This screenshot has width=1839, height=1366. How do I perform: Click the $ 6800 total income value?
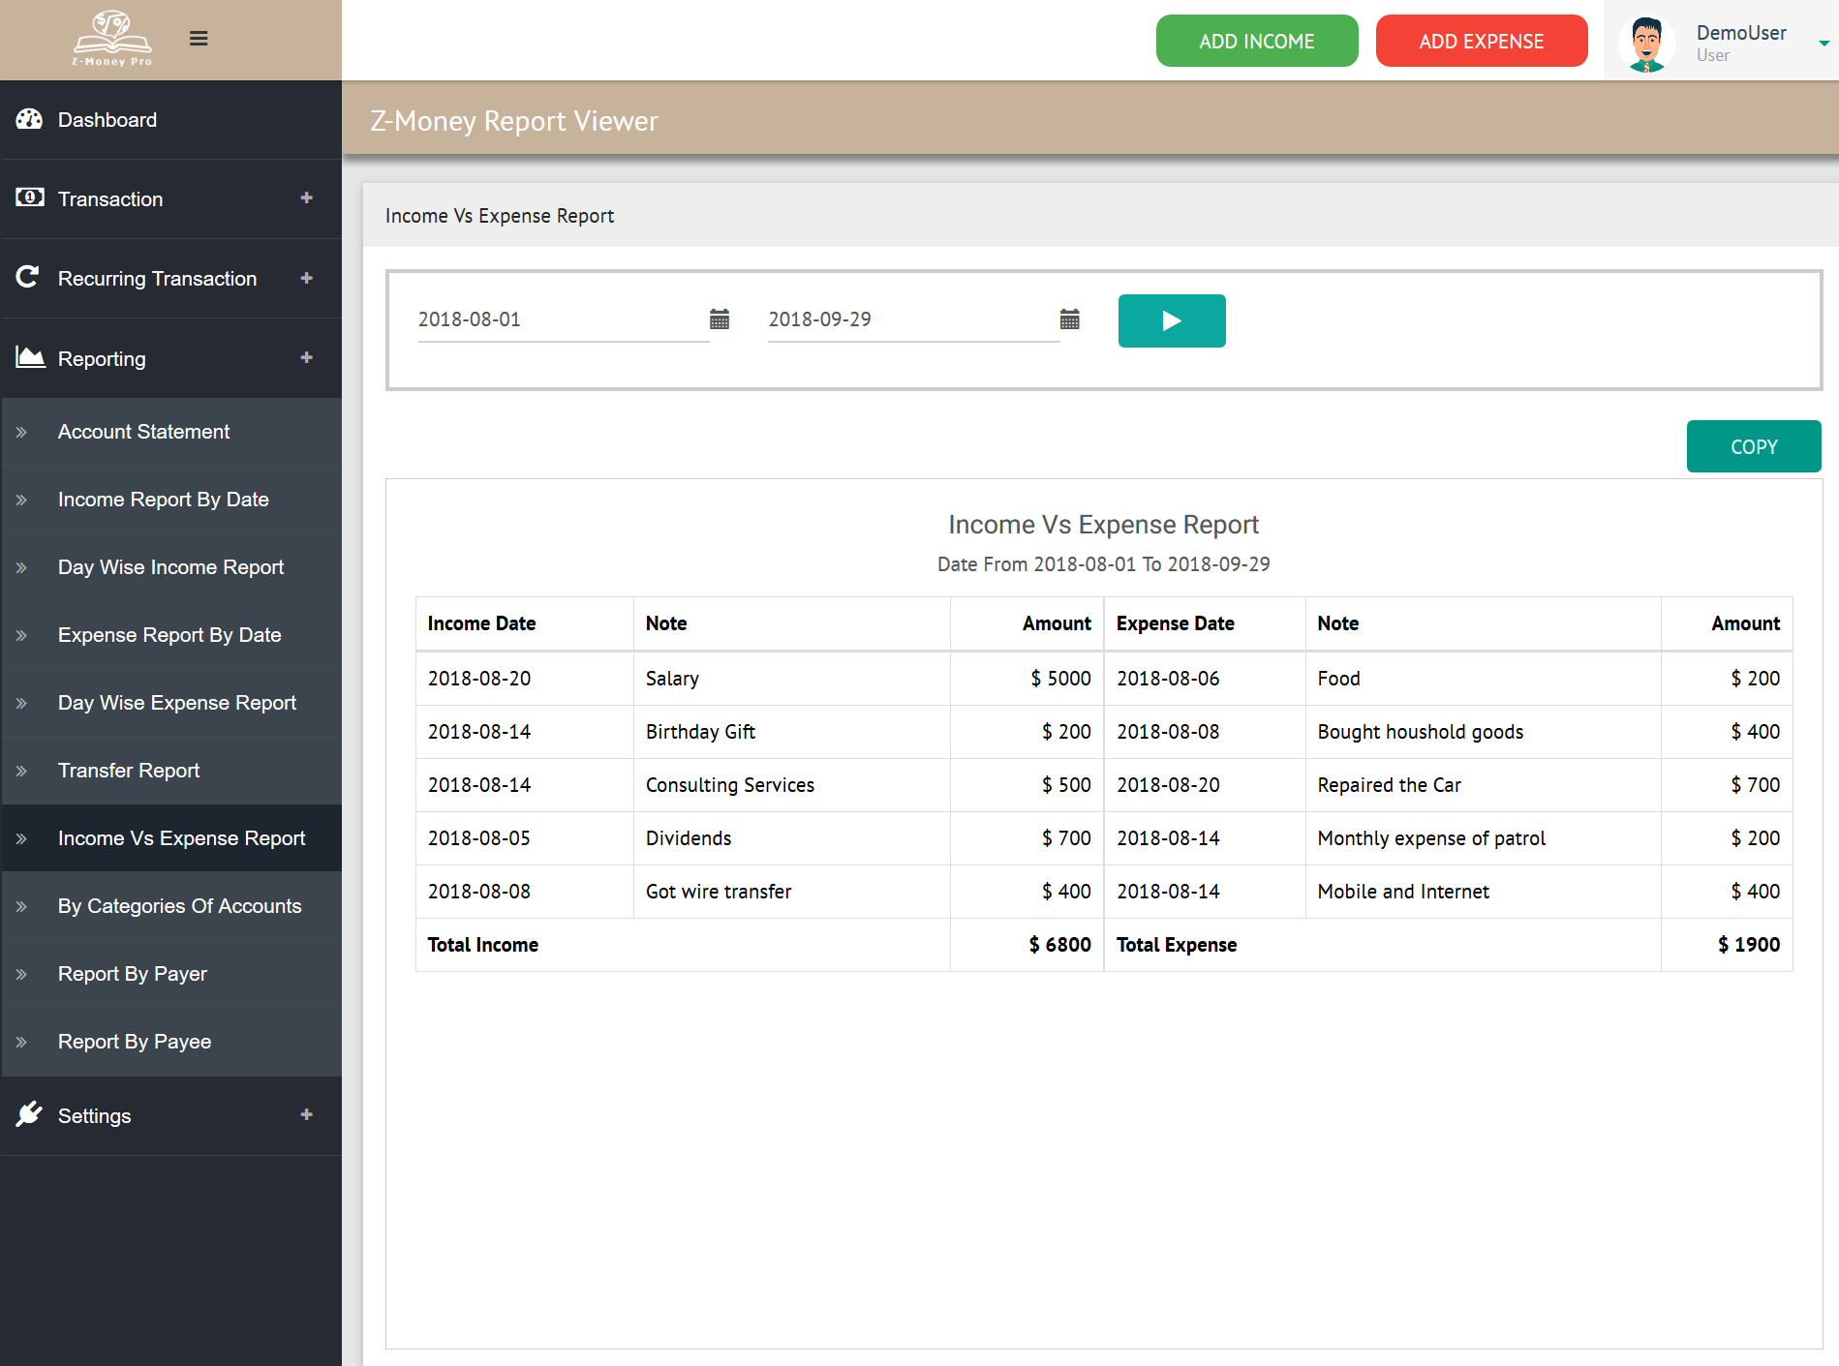(x=1059, y=945)
